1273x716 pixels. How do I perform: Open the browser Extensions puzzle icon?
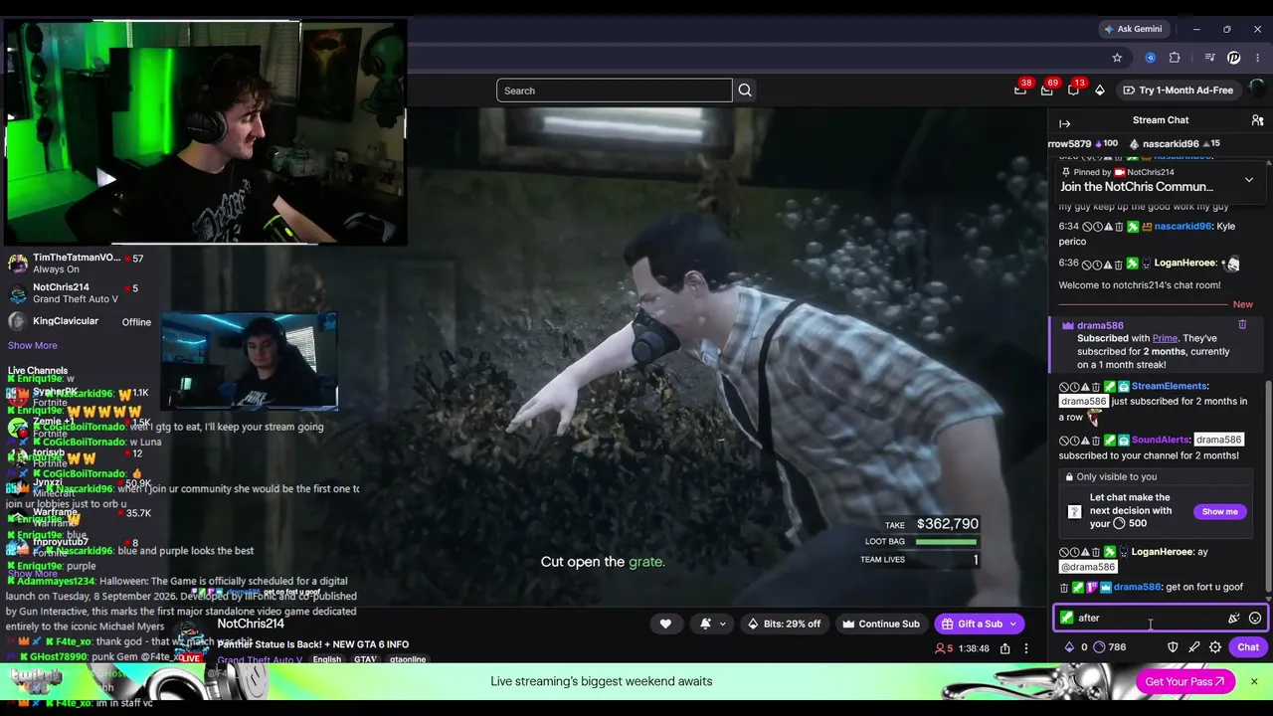point(1175,58)
